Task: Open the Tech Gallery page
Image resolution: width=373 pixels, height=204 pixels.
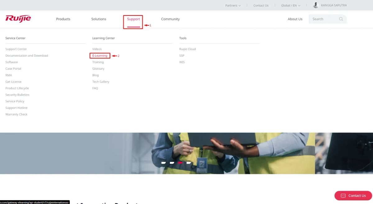Action: (101, 81)
